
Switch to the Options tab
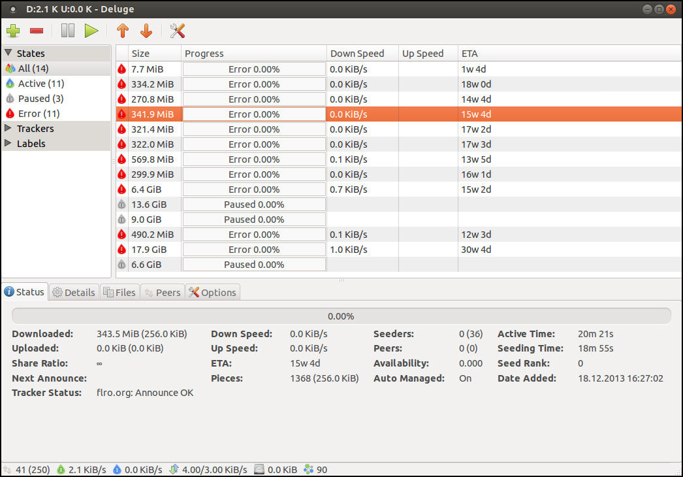click(212, 293)
